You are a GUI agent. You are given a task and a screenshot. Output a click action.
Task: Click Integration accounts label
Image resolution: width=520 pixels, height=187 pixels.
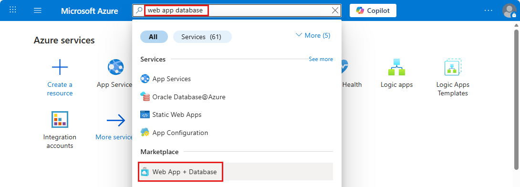coord(60,141)
